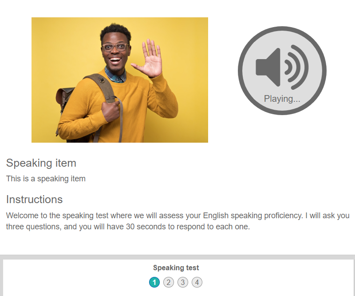Click the "Instructions" heading
The image size is (355, 296).
[x=35, y=200]
